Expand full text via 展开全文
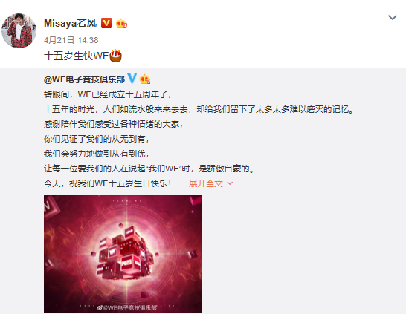406x314 pixels. pyautogui.click(x=206, y=183)
